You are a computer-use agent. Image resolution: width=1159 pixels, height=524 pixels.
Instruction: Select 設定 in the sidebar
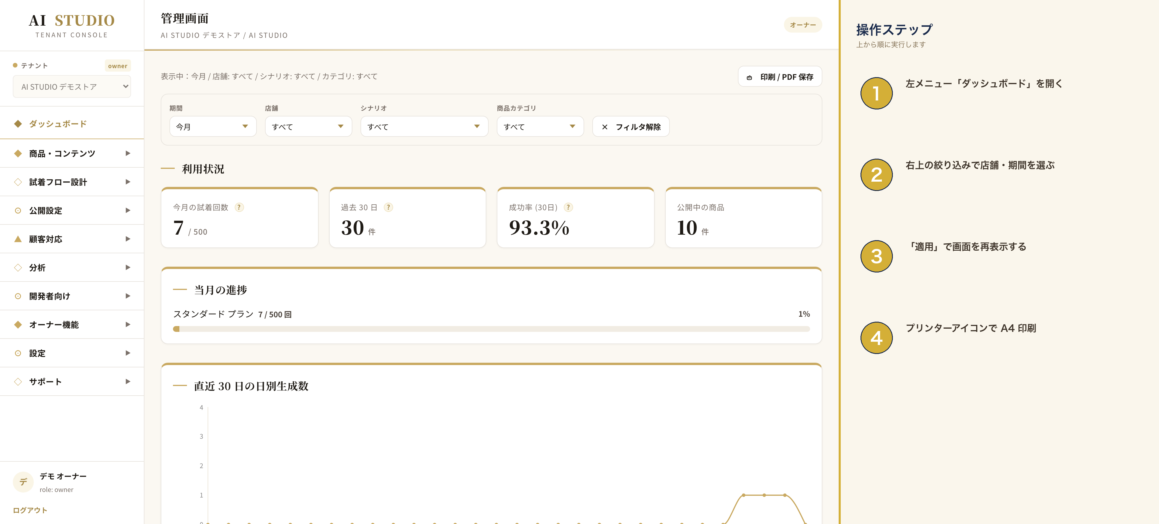[x=72, y=353]
